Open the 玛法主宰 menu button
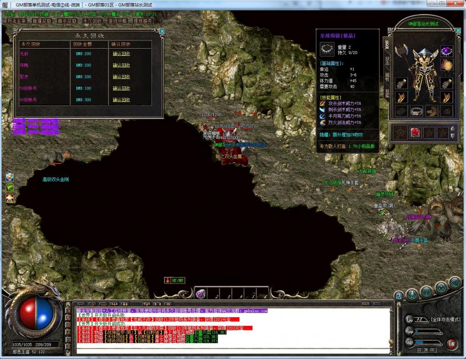The width and height of the screenshot is (466, 359). (x=17, y=21)
